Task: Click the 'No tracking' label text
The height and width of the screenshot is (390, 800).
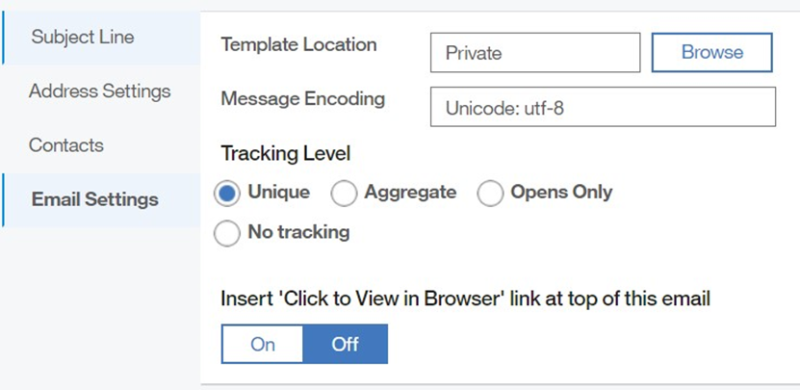Action: [x=298, y=232]
